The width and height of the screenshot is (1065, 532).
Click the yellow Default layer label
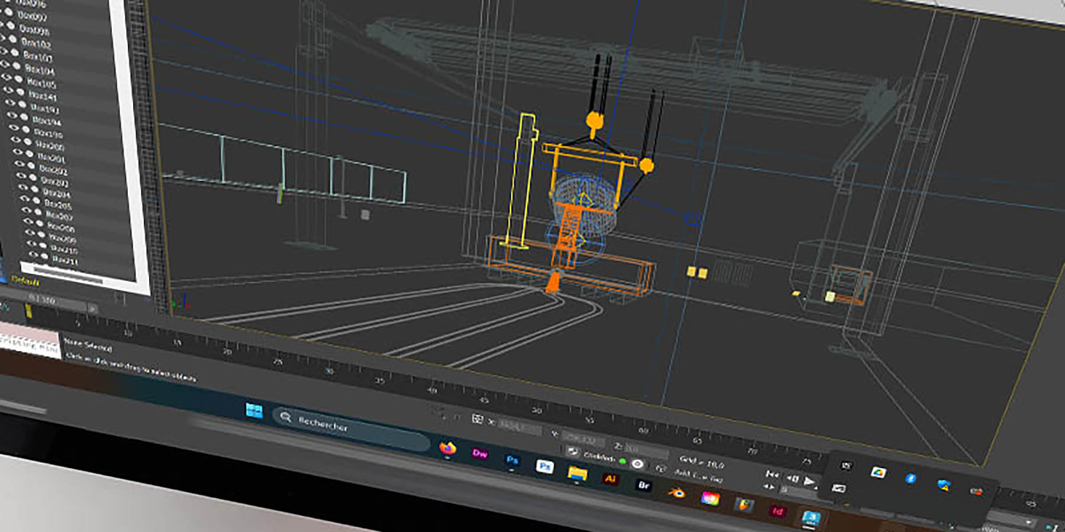pos(25,281)
